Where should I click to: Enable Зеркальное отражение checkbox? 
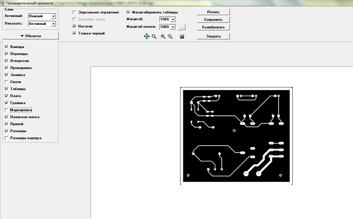74,12
